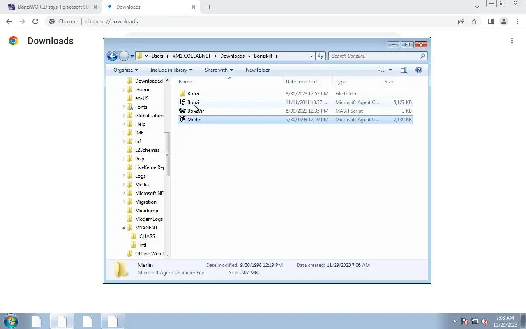Bookmark this tab with star icon
Screen dimensions: 526x329
[x=474, y=21]
